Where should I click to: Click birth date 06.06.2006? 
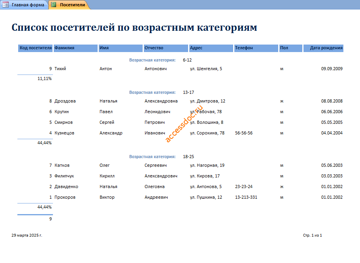332,112
